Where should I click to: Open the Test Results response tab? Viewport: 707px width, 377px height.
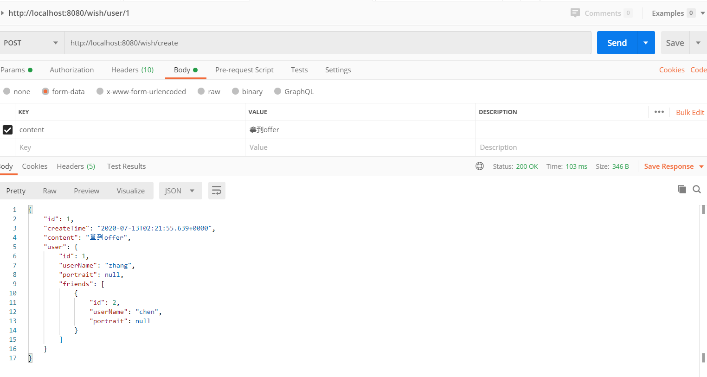126,166
